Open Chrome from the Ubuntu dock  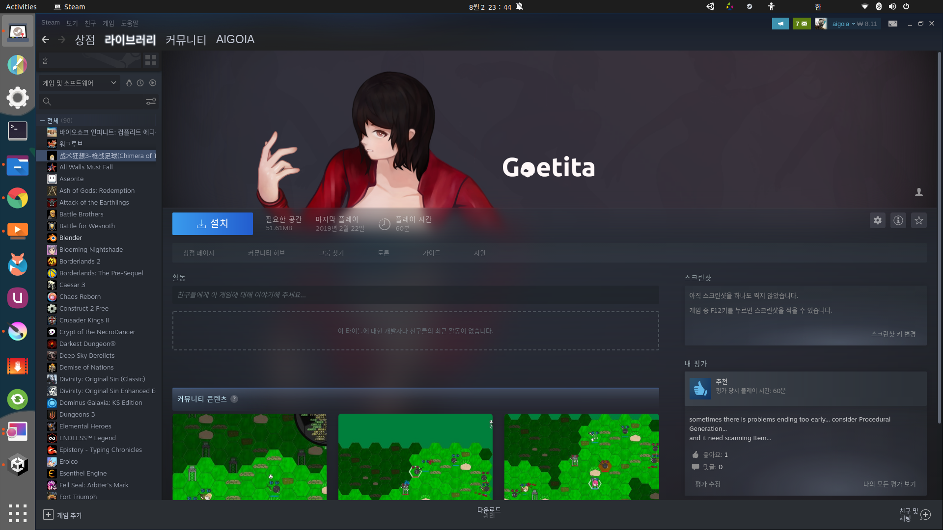[x=18, y=198]
